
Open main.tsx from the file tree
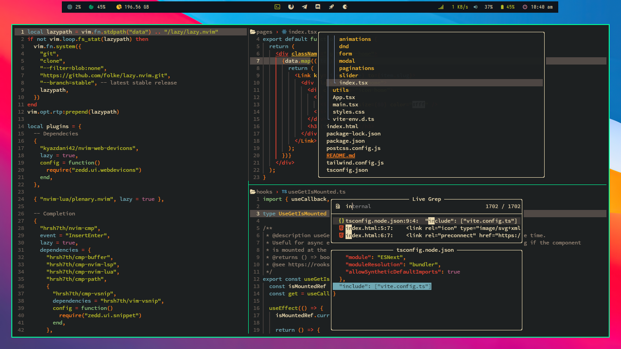coord(346,105)
